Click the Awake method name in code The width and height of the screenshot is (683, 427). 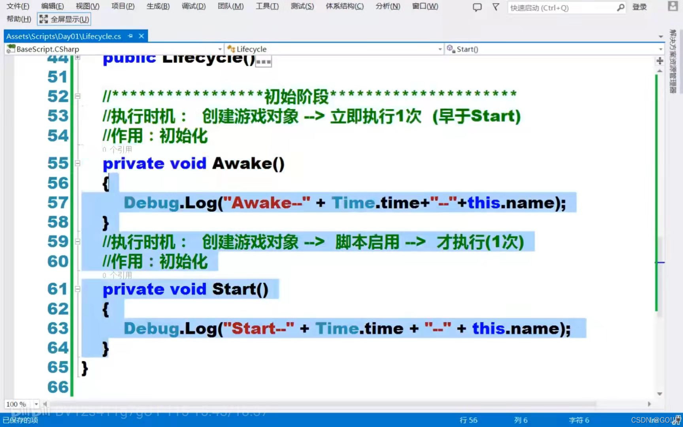click(x=242, y=163)
